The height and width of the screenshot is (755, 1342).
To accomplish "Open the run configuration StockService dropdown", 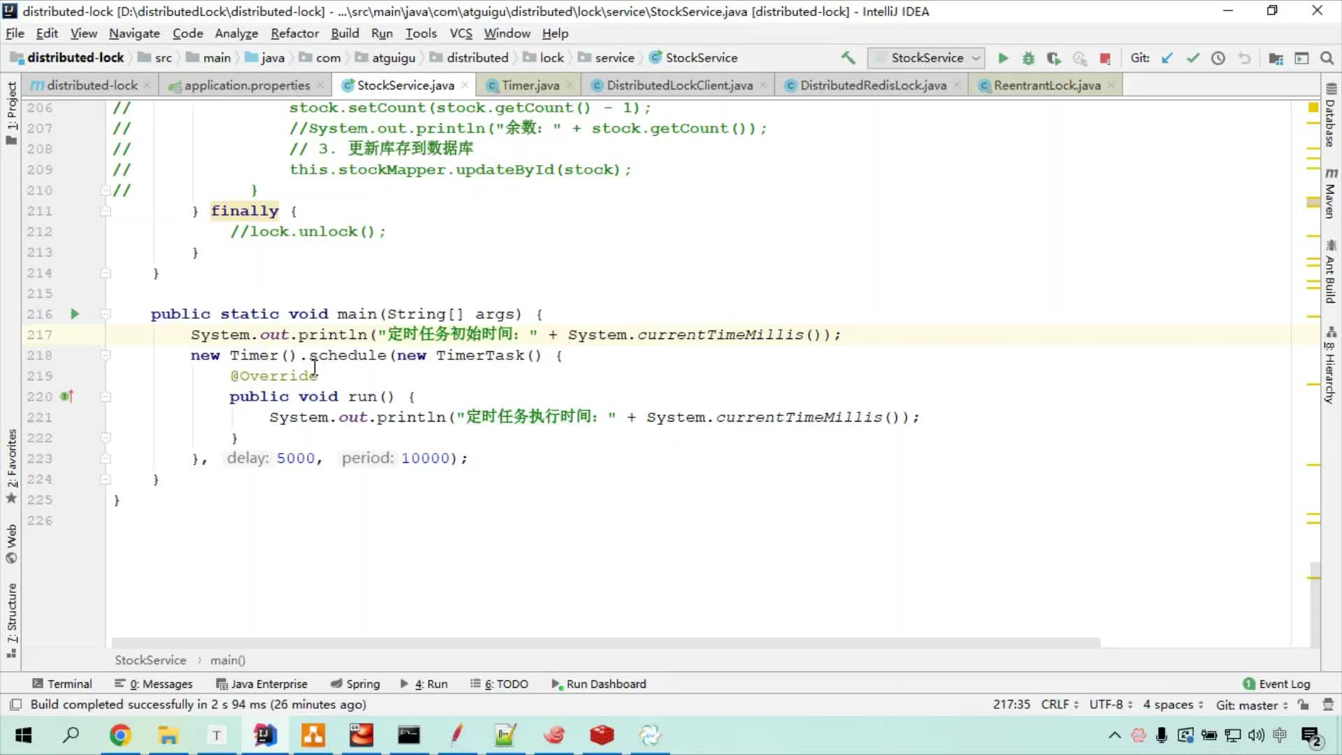I will pyautogui.click(x=927, y=58).
